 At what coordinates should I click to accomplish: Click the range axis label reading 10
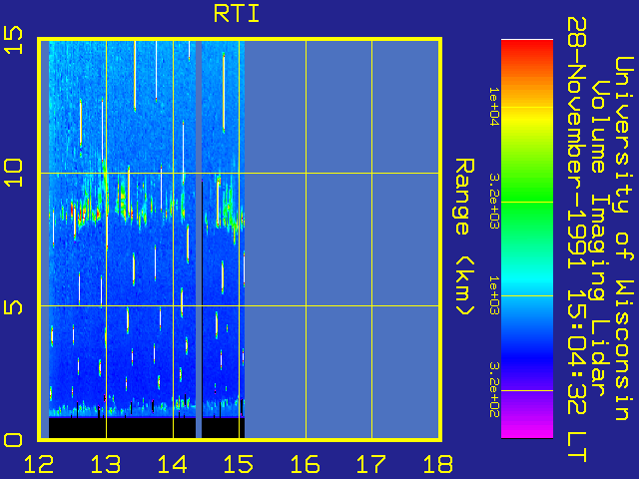coord(13,173)
